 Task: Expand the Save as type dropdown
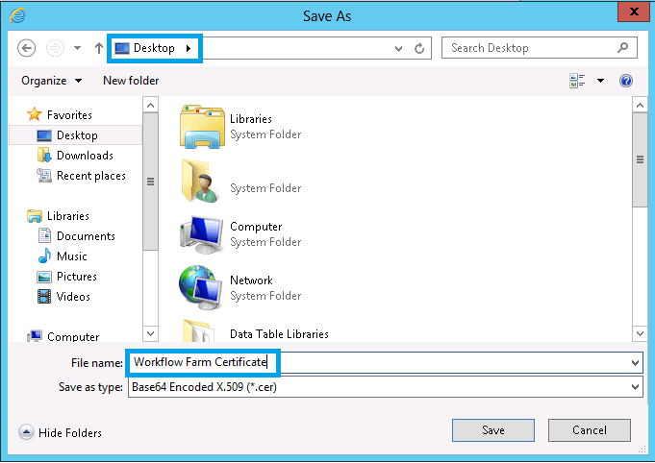coord(635,386)
